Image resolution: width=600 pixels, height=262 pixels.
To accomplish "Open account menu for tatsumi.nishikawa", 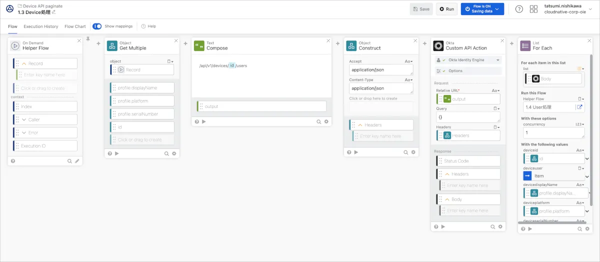I will coord(568,9).
